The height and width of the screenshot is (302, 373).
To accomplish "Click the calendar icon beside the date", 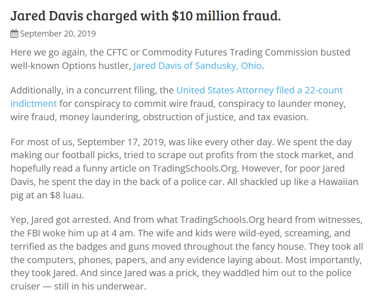I will [14, 34].
